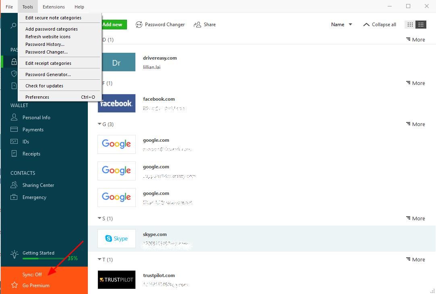This screenshot has width=436, height=294.
Task: Collapse the G (3) group
Action: coord(100,124)
